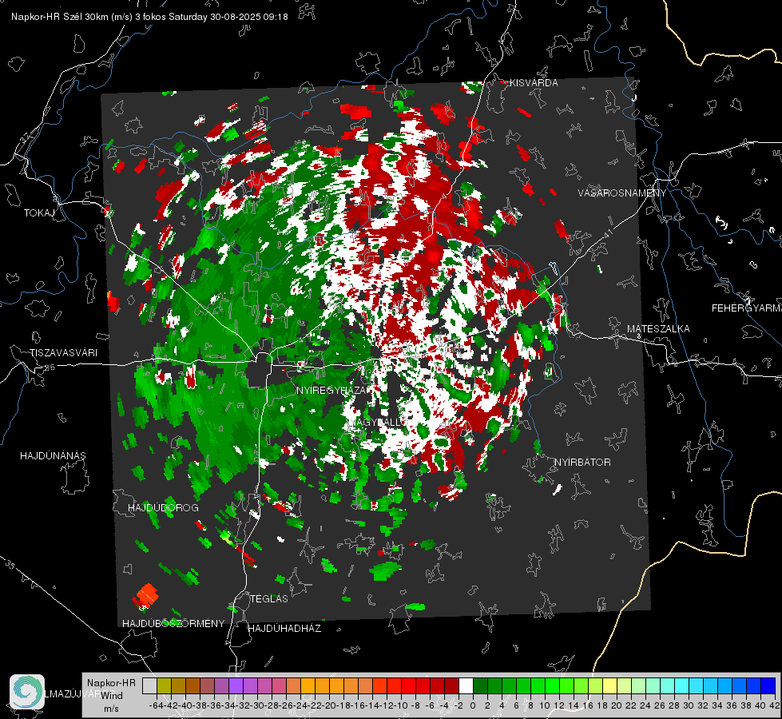The height and width of the screenshot is (719, 782).
Task: Pick the dark green swatch between 0 and 2
Action: [480, 685]
